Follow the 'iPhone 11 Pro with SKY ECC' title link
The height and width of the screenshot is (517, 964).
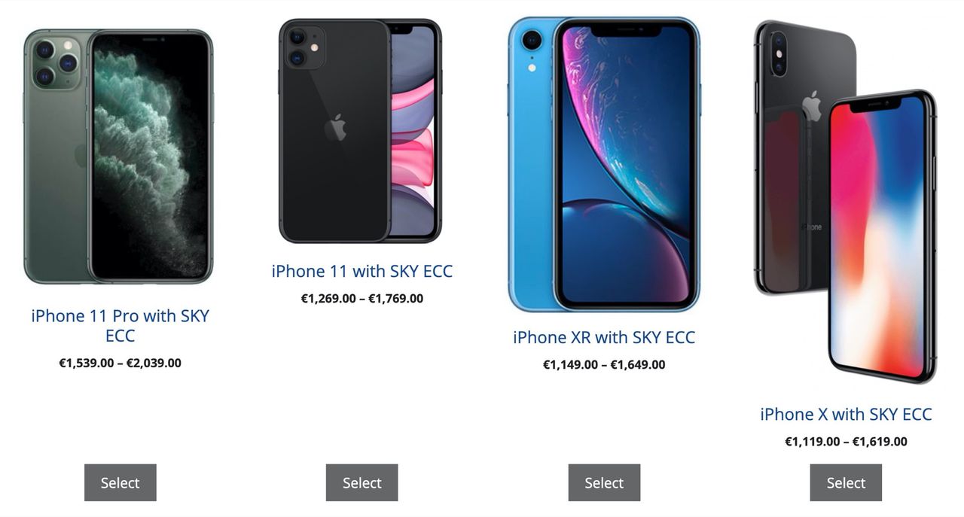pos(120,326)
